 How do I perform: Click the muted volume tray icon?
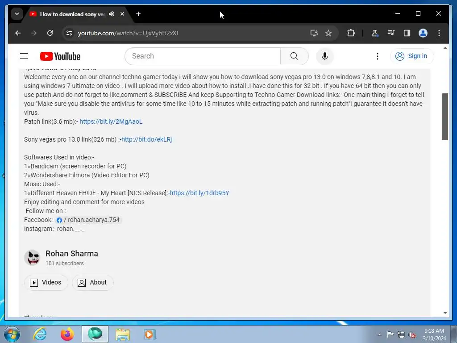412,335
